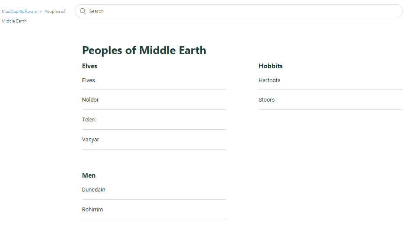Open the Vanyar topic link
406x233 pixels.
[90, 140]
